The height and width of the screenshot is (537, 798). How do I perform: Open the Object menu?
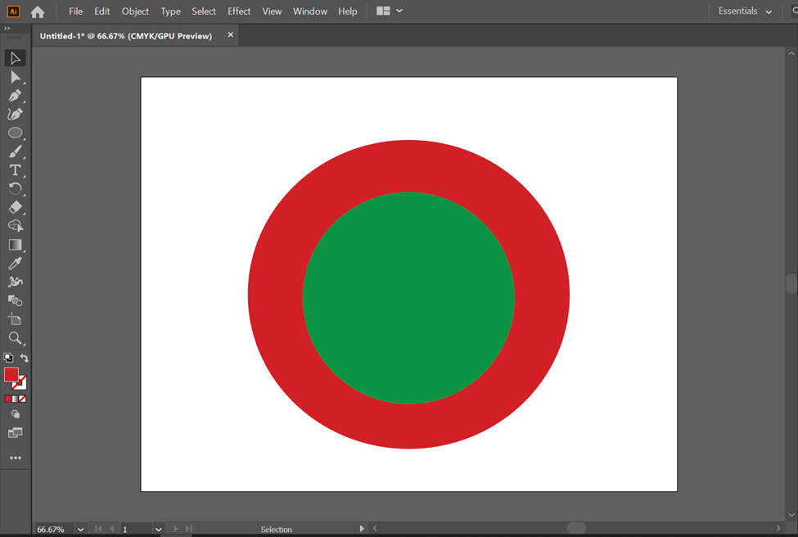click(x=135, y=11)
